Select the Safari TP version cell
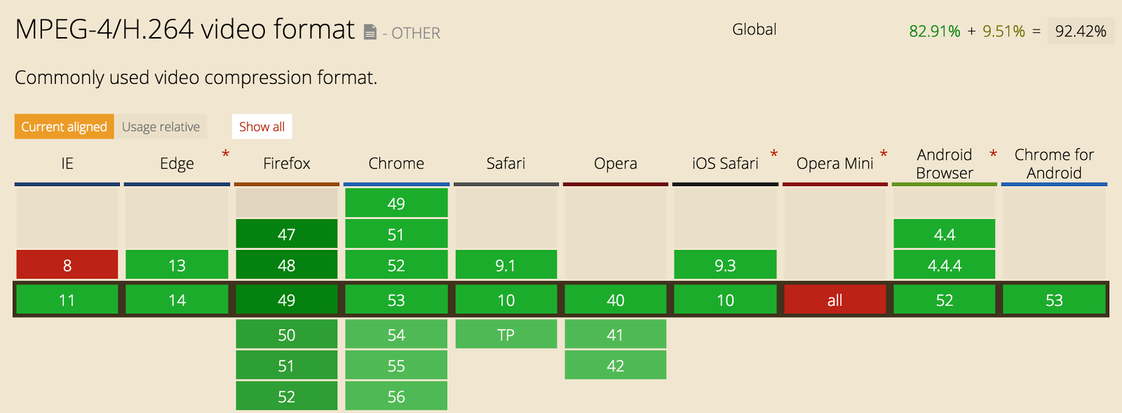The width and height of the screenshot is (1122, 413). [506, 335]
